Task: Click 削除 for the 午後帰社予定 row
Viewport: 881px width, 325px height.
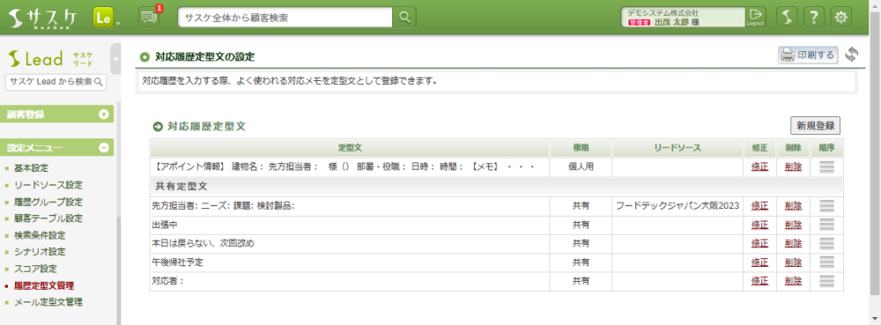Action: tap(794, 262)
